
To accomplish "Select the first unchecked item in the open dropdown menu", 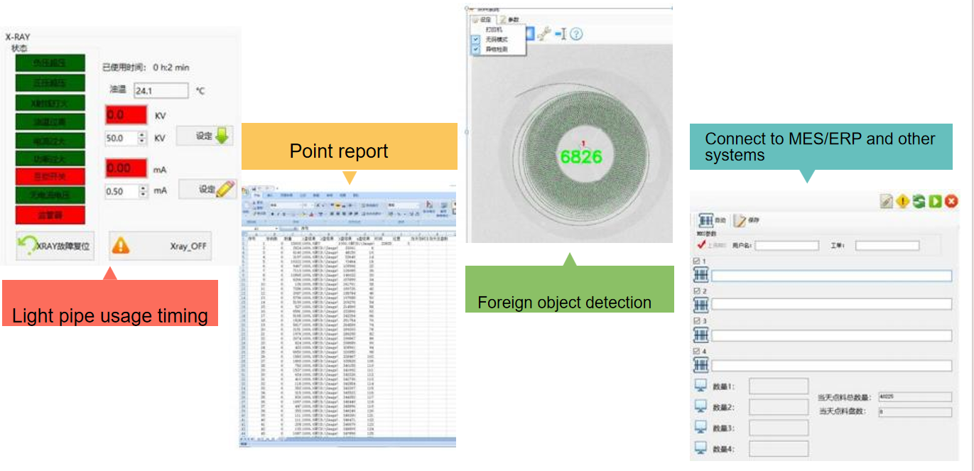I will [x=496, y=31].
